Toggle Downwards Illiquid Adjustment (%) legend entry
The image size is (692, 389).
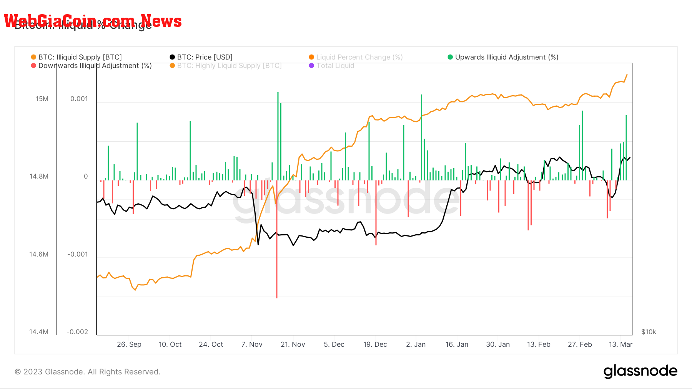pyautogui.click(x=91, y=66)
